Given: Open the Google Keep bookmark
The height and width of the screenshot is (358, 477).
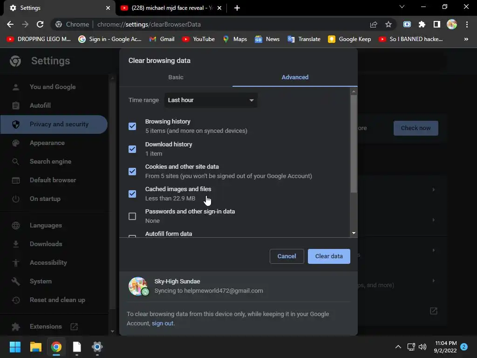Looking at the screenshot, I should point(349,39).
